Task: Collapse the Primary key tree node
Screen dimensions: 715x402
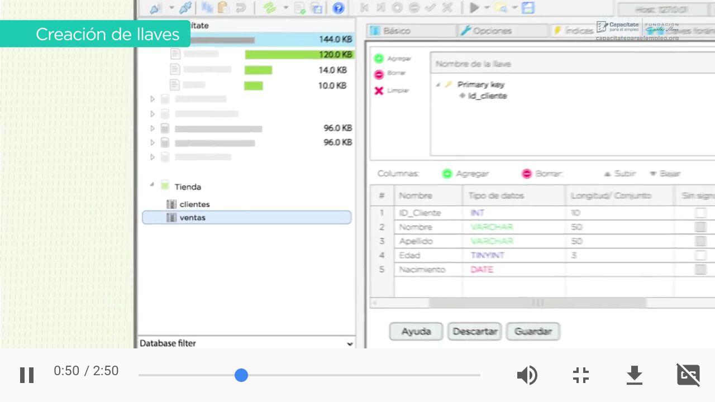Action: click(438, 85)
